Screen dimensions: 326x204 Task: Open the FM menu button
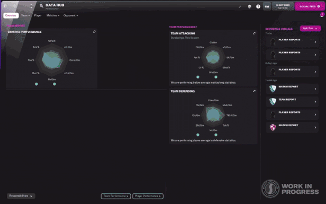(x=267, y=6)
